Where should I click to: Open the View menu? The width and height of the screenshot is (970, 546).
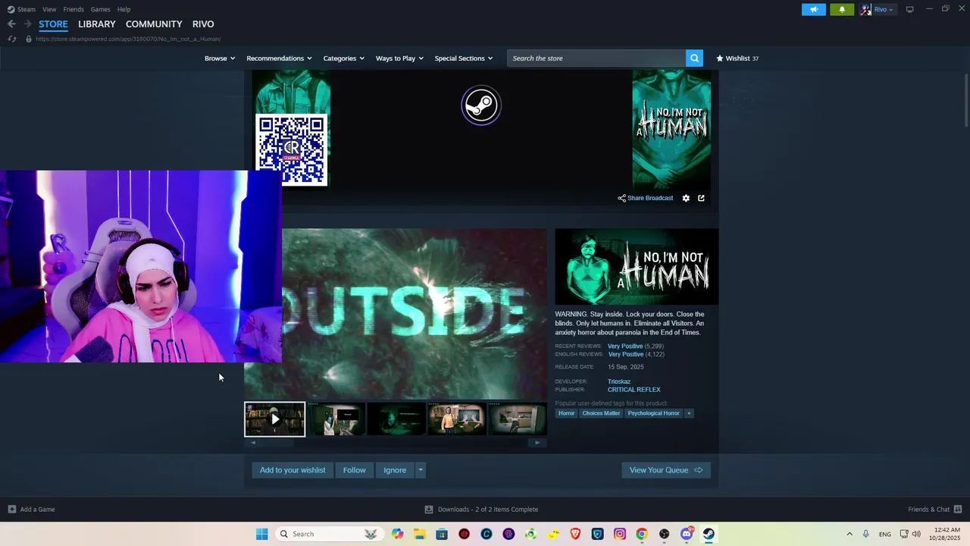(49, 9)
